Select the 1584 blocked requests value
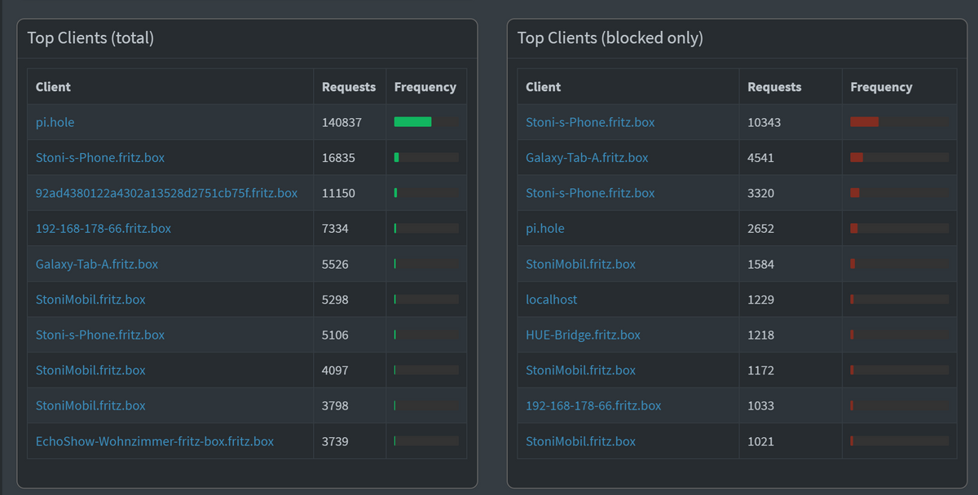 tap(760, 264)
